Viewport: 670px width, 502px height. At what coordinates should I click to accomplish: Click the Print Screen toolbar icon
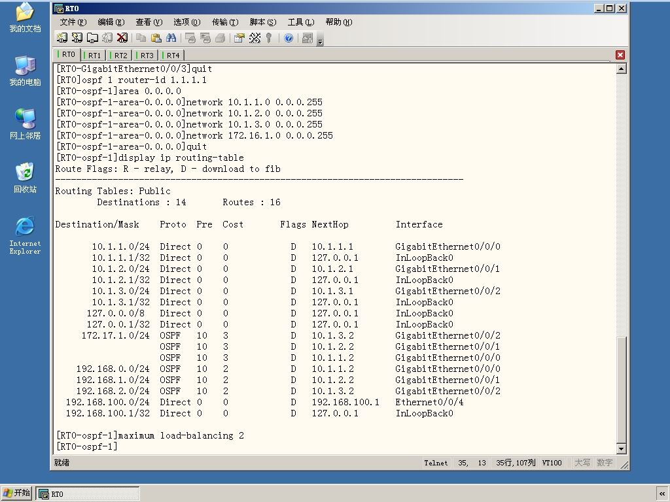(x=190, y=38)
